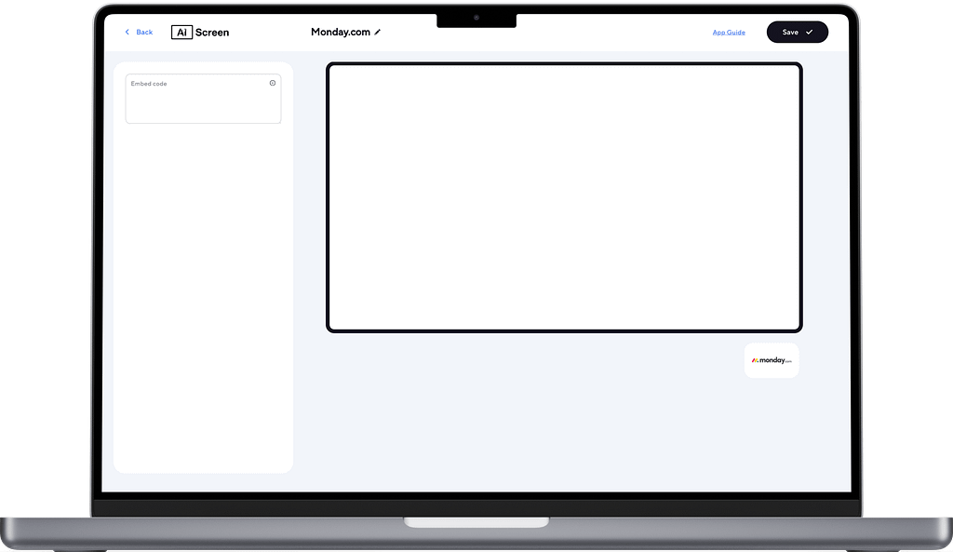Go back using the Back link

pyautogui.click(x=139, y=33)
